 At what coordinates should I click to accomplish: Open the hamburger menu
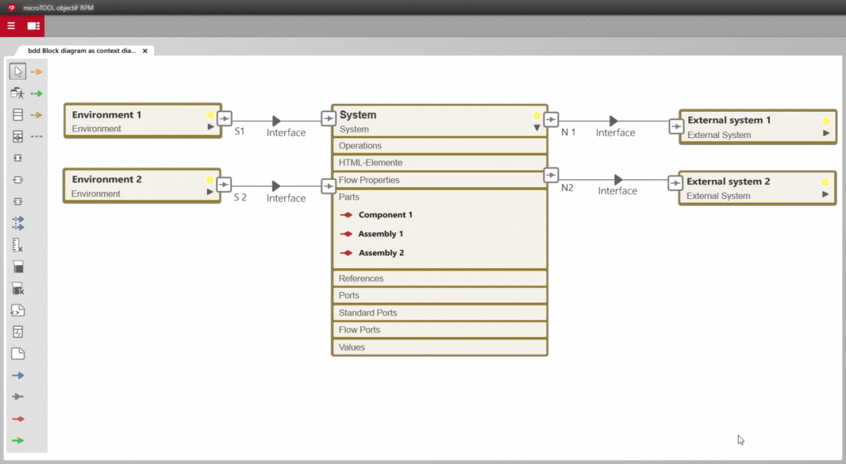click(11, 26)
